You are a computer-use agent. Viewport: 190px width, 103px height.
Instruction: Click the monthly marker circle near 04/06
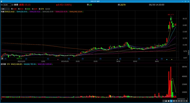[x=120, y=59]
